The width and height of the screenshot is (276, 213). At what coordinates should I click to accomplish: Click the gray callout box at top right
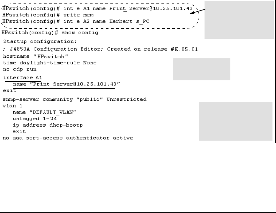pos(239,20)
